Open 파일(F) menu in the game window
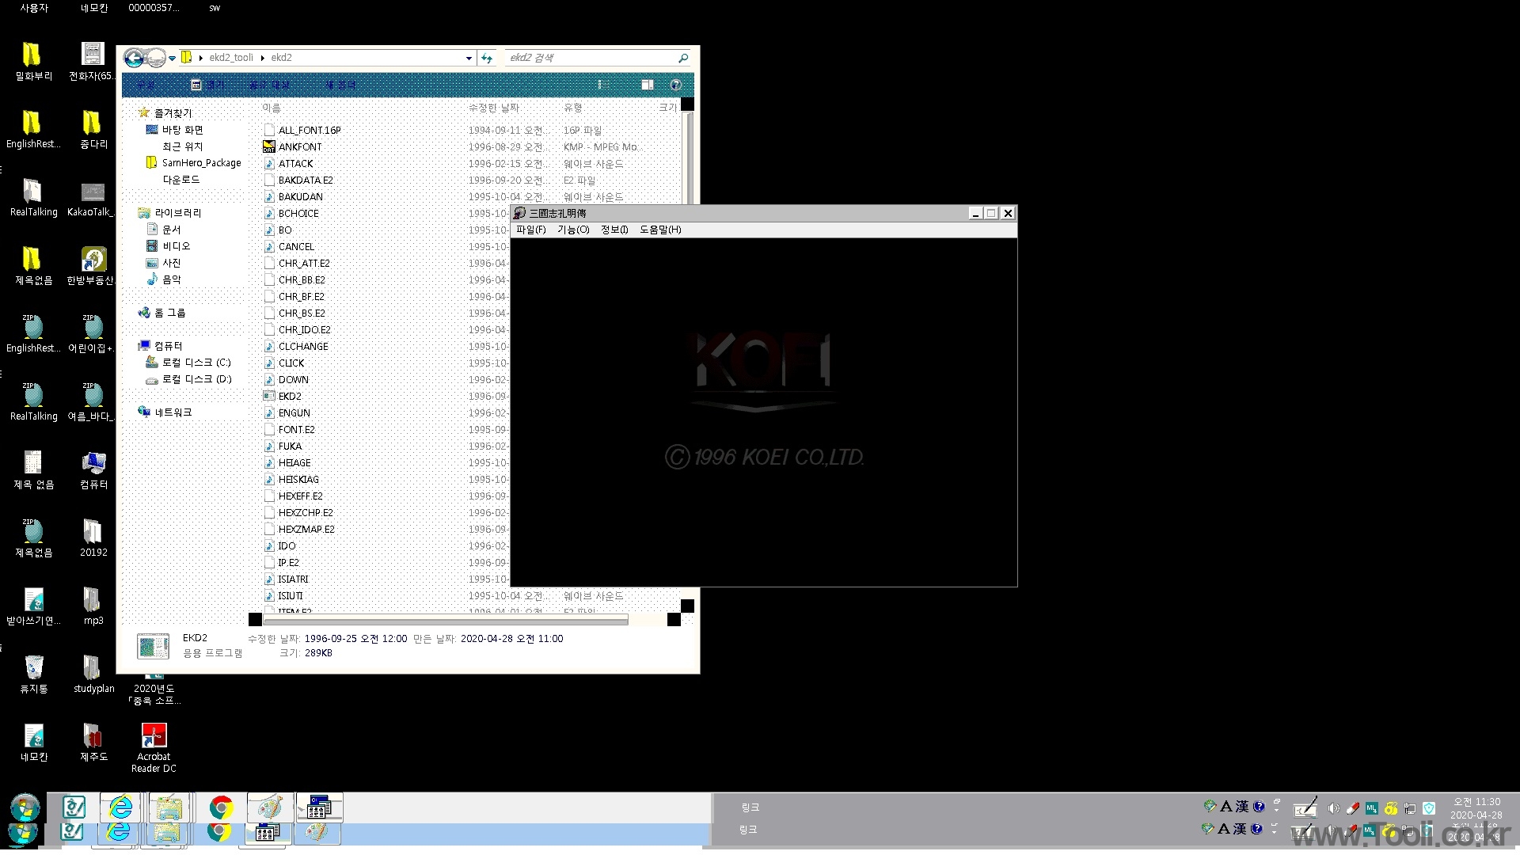The image size is (1520, 855). click(531, 230)
